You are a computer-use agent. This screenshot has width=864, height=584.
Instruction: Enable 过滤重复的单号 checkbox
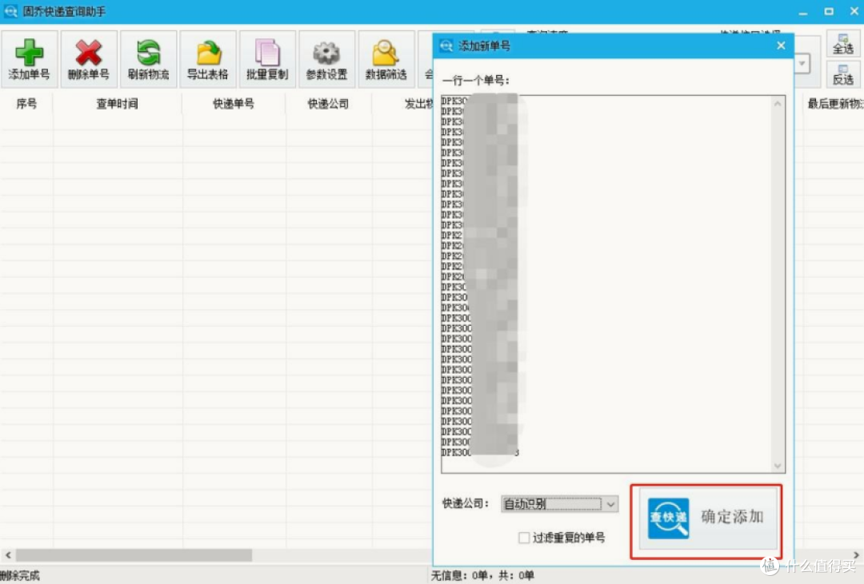pyautogui.click(x=524, y=537)
